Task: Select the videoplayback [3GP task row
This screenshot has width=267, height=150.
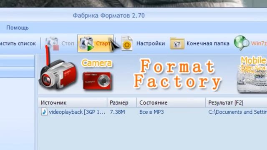Action: [153, 112]
